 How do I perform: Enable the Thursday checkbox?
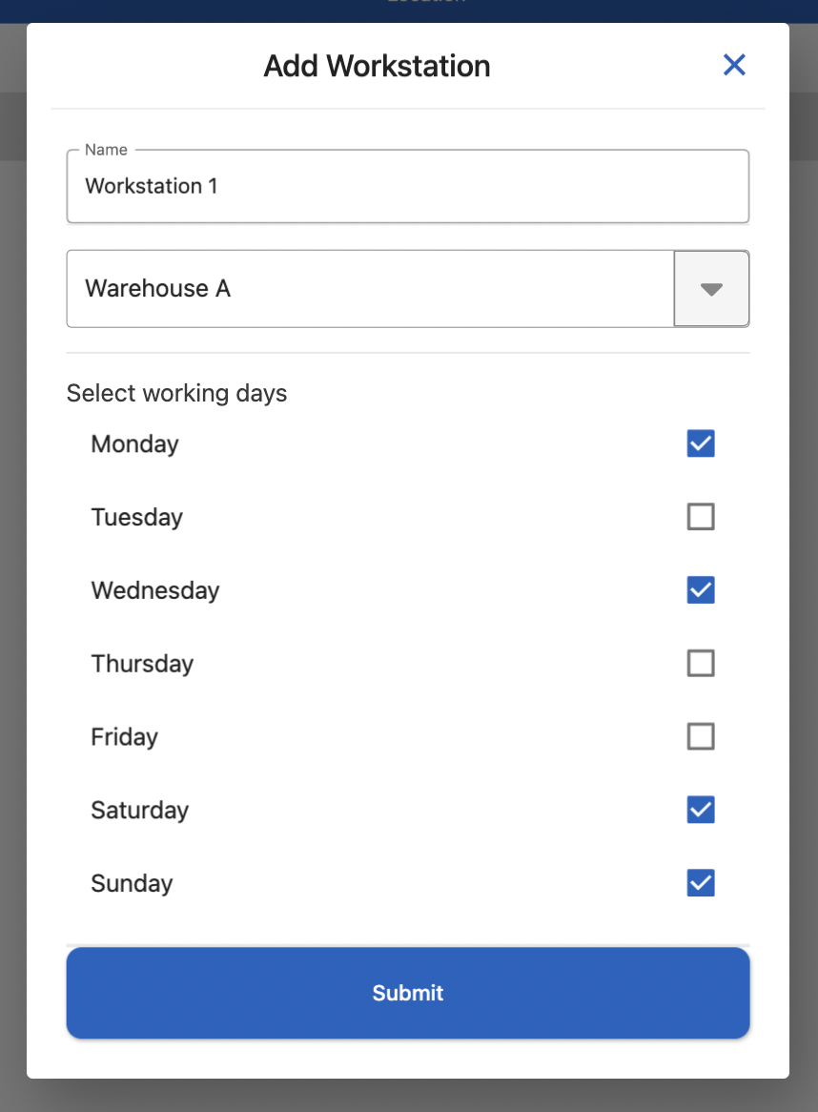pos(701,663)
